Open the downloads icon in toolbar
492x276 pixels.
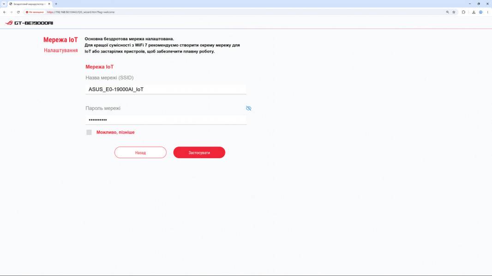474,12
